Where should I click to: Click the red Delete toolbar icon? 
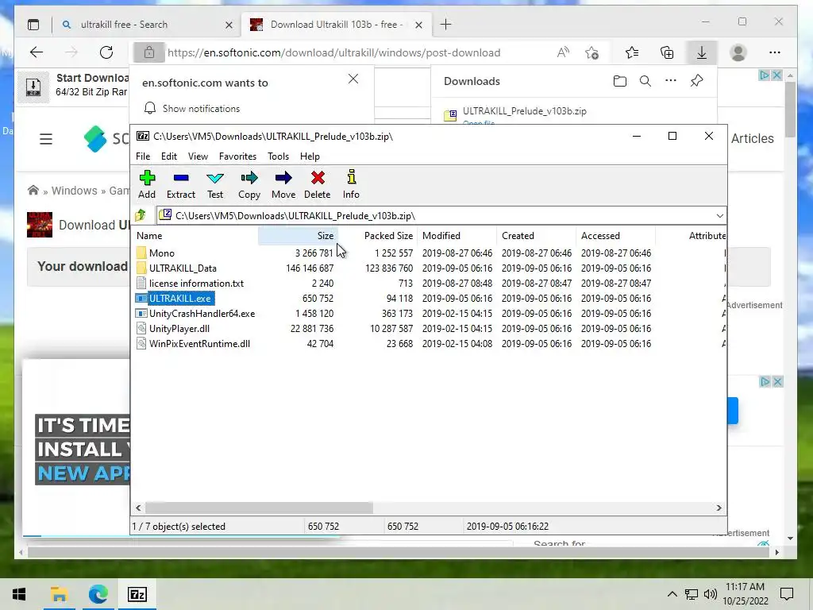coord(318,184)
